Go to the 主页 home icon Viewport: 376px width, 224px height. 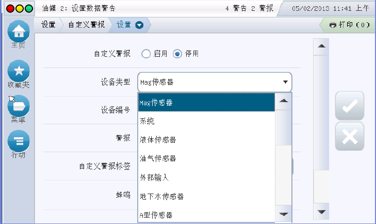(x=19, y=31)
